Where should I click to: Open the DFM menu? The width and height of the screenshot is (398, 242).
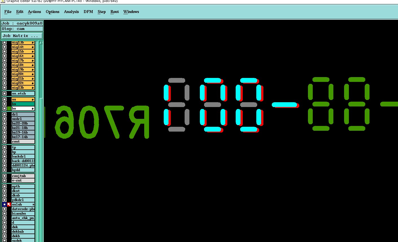88,12
